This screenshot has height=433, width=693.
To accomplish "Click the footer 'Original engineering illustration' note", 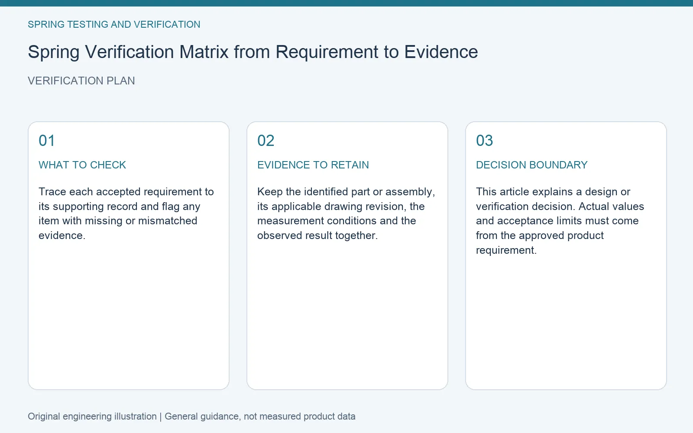I will 191,417.
